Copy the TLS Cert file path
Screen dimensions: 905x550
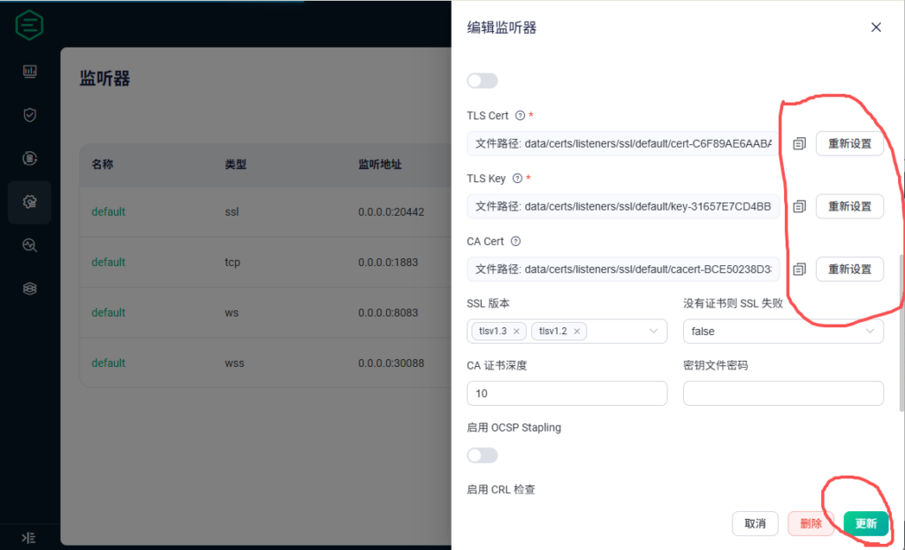click(x=799, y=143)
